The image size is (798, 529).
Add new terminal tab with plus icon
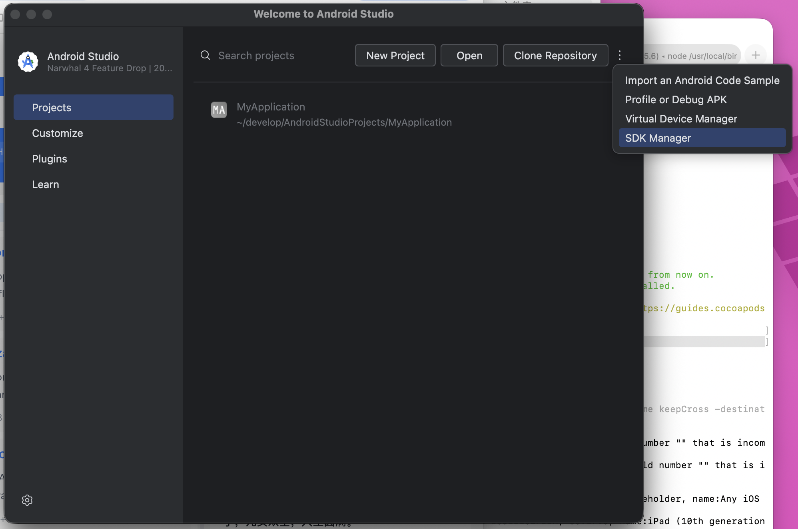pyautogui.click(x=755, y=55)
